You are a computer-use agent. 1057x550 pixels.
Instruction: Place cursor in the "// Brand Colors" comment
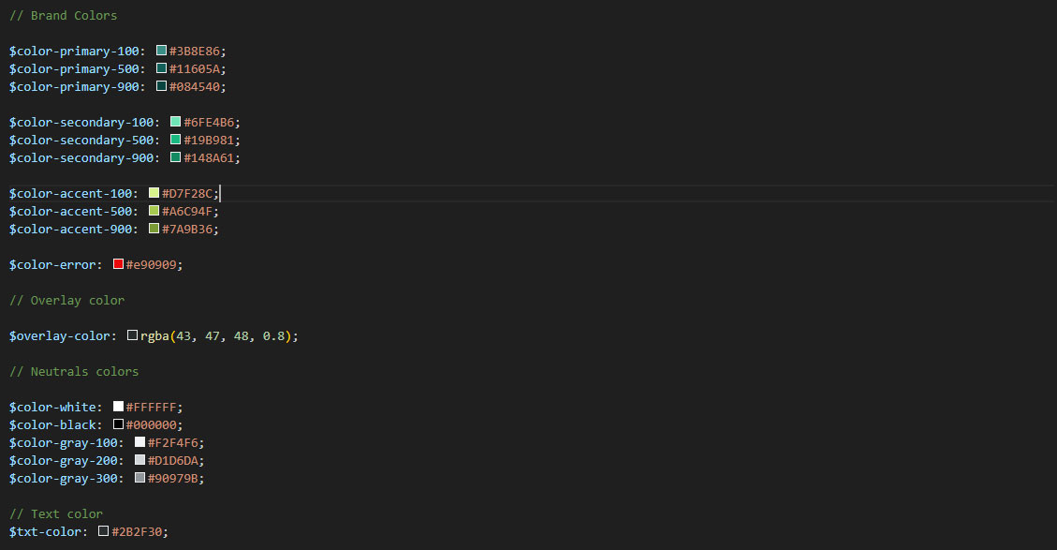[x=64, y=16]
